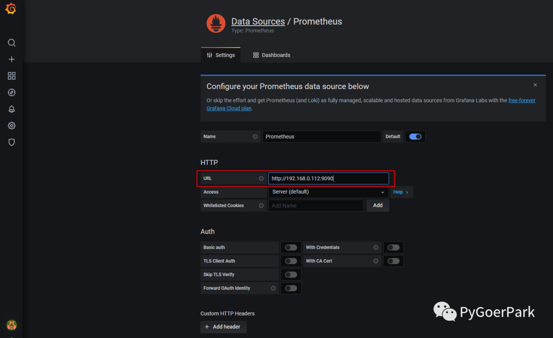Open the Explore compass icon

point(12,93)
